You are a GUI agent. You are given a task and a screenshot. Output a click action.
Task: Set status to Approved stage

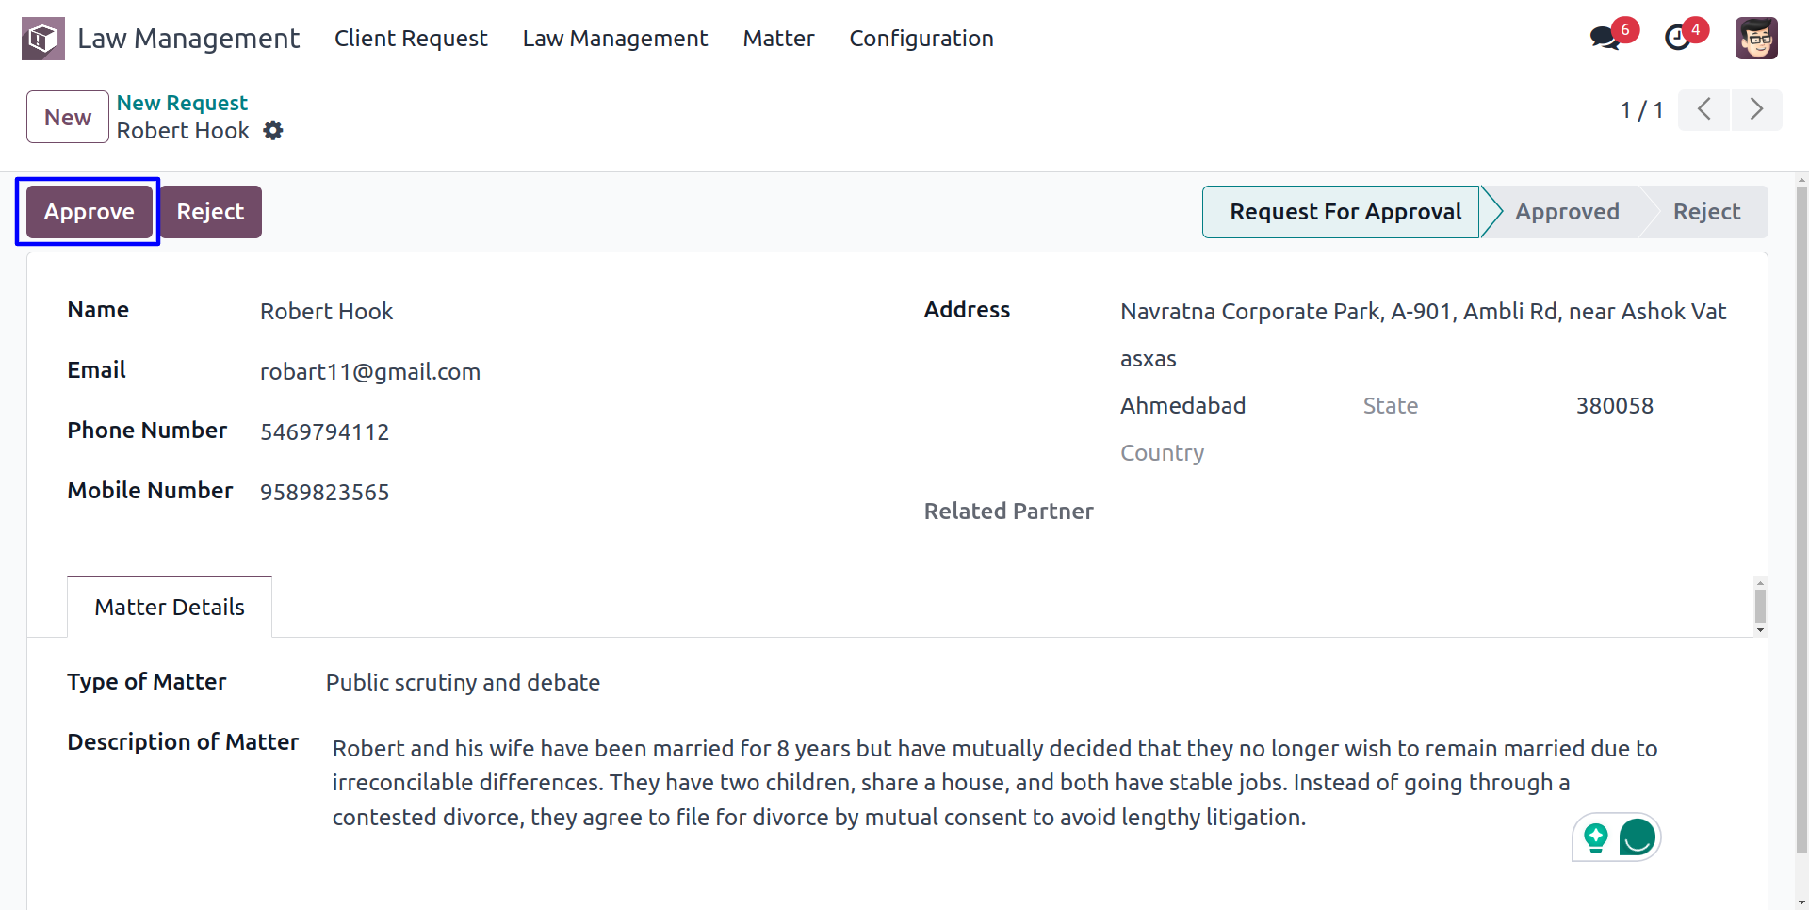[1567, 212]
